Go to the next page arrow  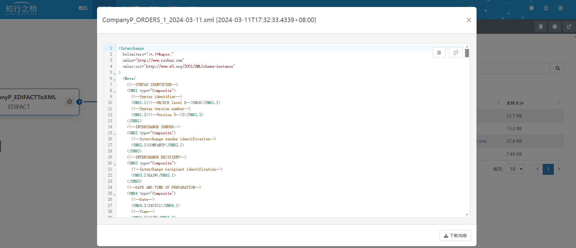point(559,169)
